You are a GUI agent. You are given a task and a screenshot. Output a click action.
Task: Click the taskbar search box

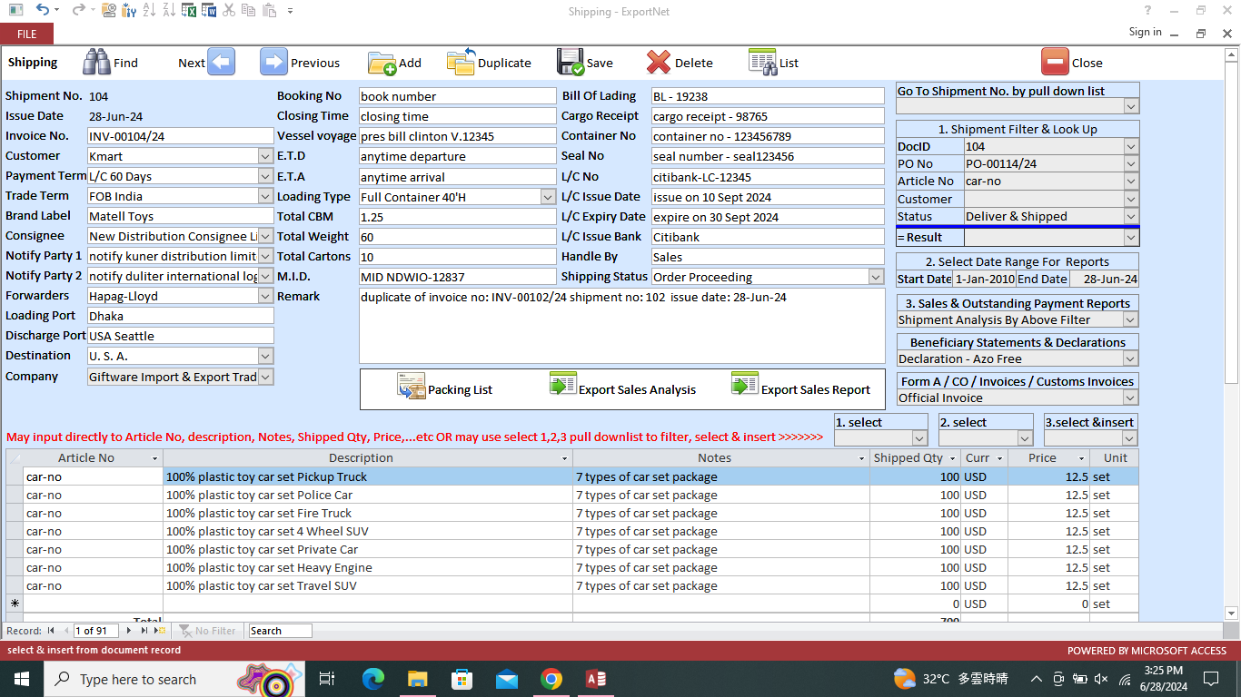pyautogui.click(x=173, y=679)
